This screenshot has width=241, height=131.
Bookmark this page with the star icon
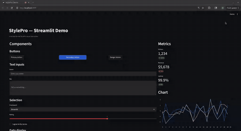click(203, 8)
